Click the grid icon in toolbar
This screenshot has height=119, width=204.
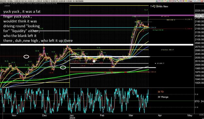tap(199, 1)
